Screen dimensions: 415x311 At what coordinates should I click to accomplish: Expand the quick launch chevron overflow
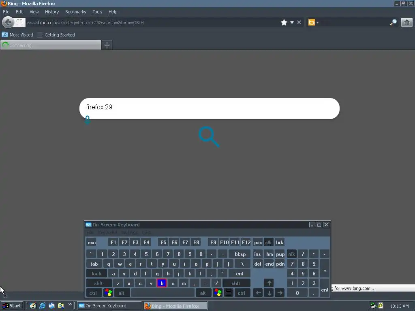click(x=70, y=305)
